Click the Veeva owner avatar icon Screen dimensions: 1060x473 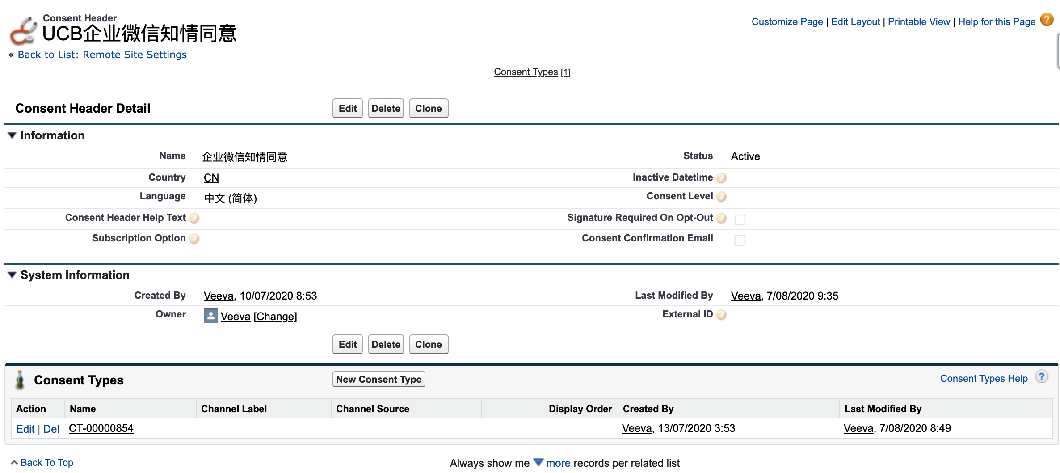tap(210, 316)
